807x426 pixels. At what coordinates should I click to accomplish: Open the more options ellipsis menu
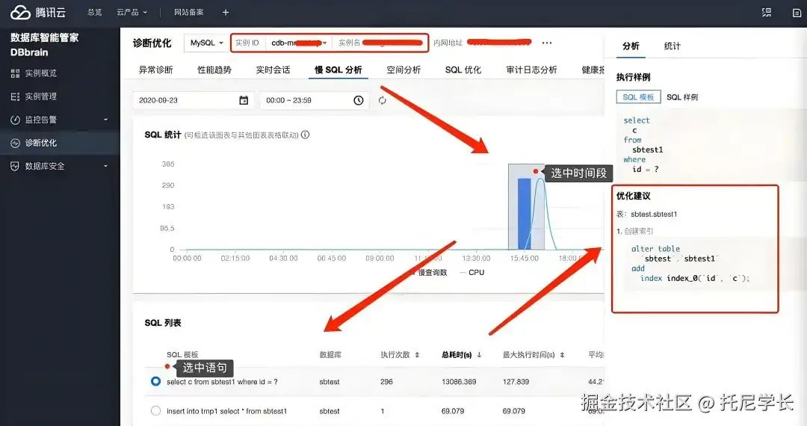546,43
